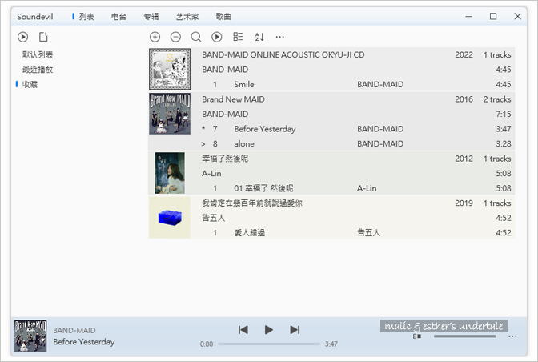
Task: Maximize the Soundevil window
Action: (x=493, y=16)
